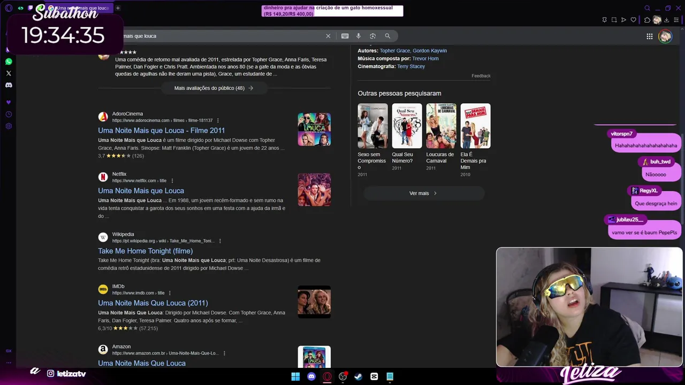Open 'Uma Noite Mais que Louca - Filme 2011' link
Viewport: 685px width, 385px height.
161,130
